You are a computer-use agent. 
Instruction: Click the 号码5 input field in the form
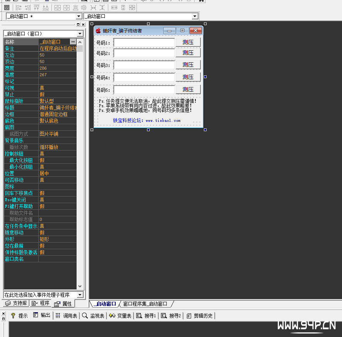click(144, 90)
